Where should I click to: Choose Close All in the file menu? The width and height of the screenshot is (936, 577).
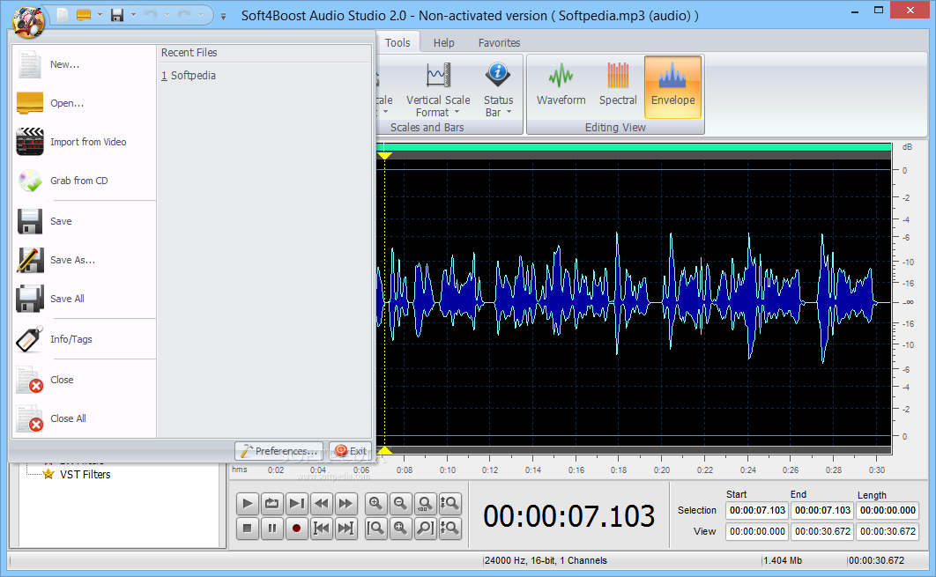(84, 419)
